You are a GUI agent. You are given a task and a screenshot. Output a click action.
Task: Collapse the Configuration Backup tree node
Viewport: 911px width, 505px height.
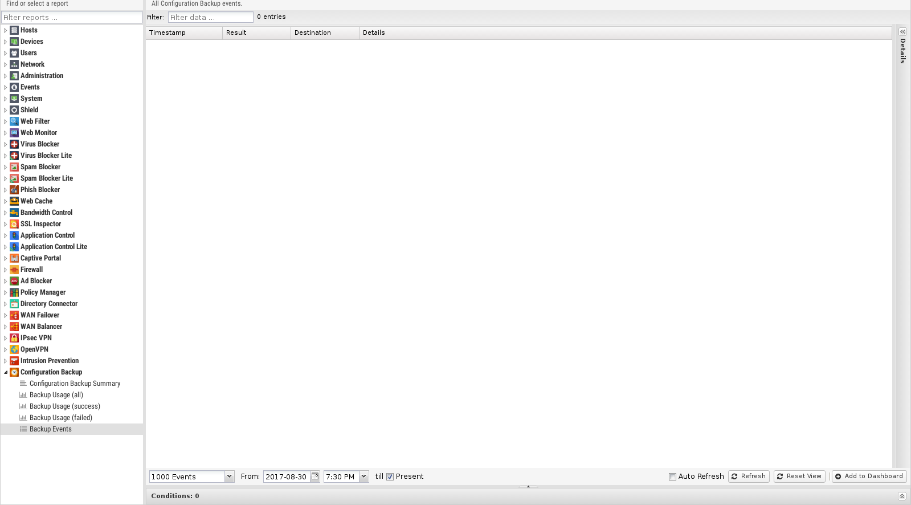[6, 372]
